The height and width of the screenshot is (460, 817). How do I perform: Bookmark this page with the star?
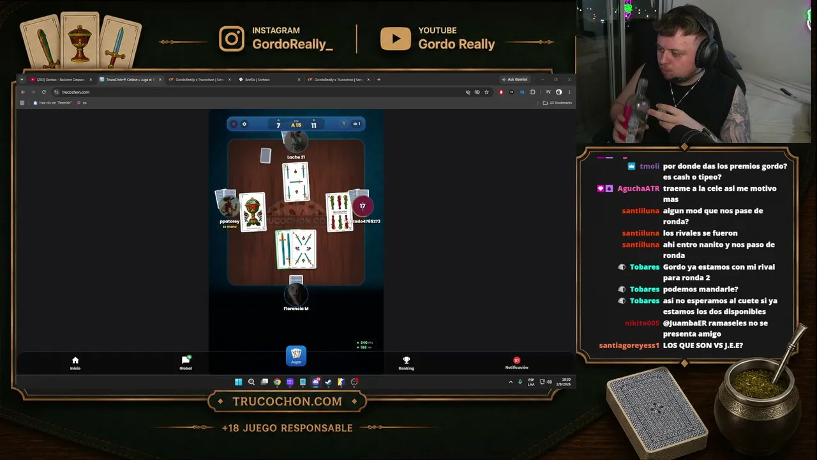(x=486, y=92)
